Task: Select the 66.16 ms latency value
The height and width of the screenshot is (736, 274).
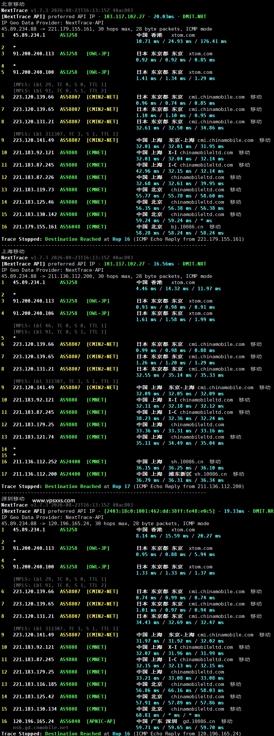Action: coord(180,690)
